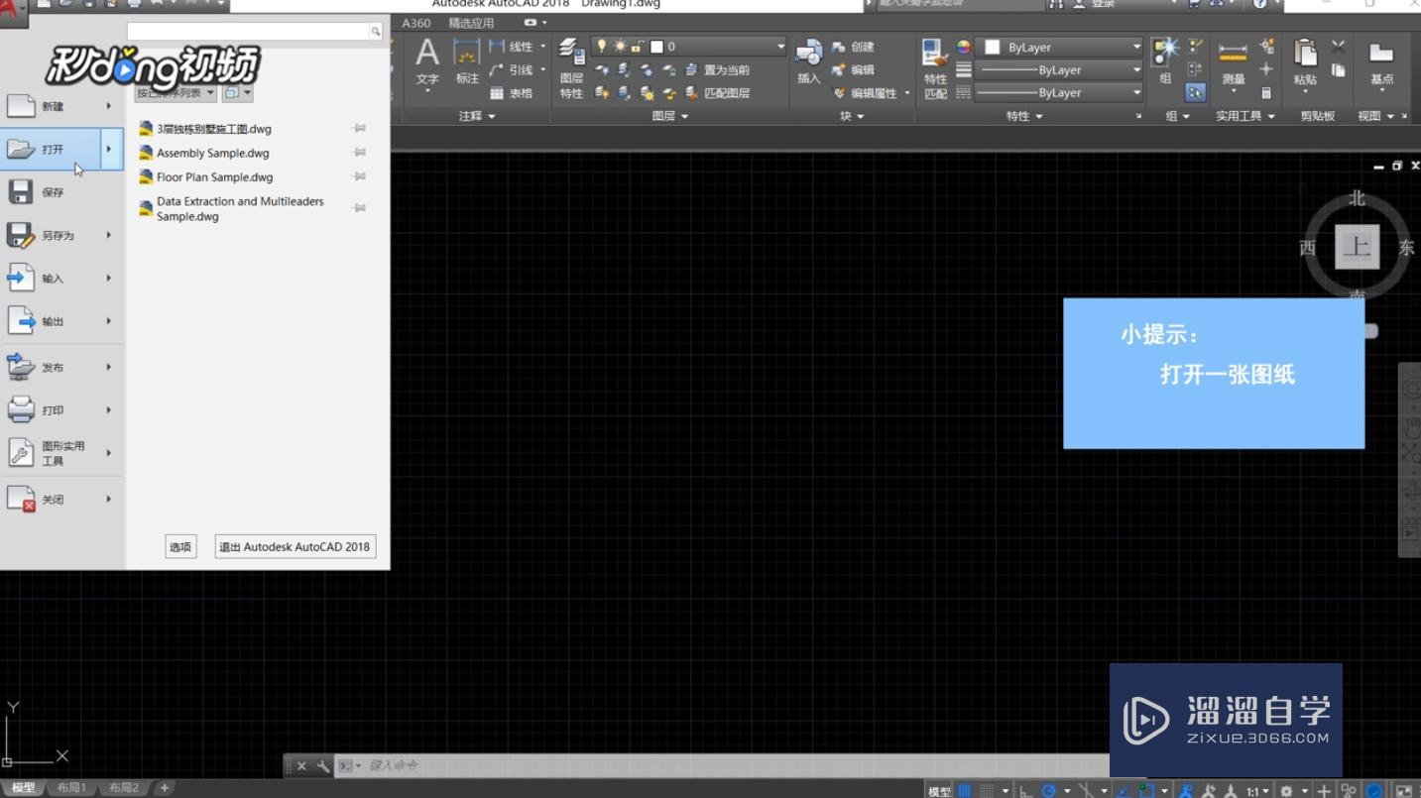1421x798 pixels.
Task: Select the 标注 (Dimension) tool
Action: (x=467, y=62)
